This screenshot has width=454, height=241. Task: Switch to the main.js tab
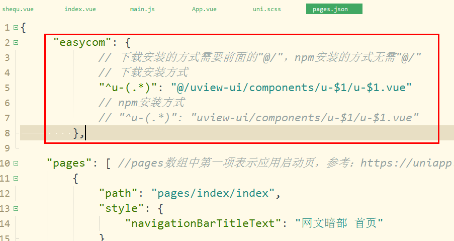[142, 9]
